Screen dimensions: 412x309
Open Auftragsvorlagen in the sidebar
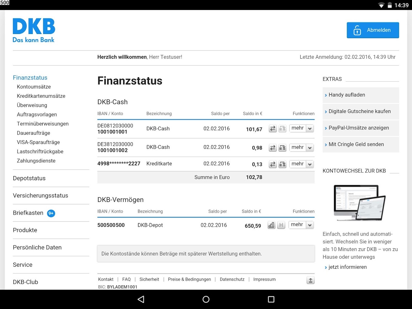[37, 115]
